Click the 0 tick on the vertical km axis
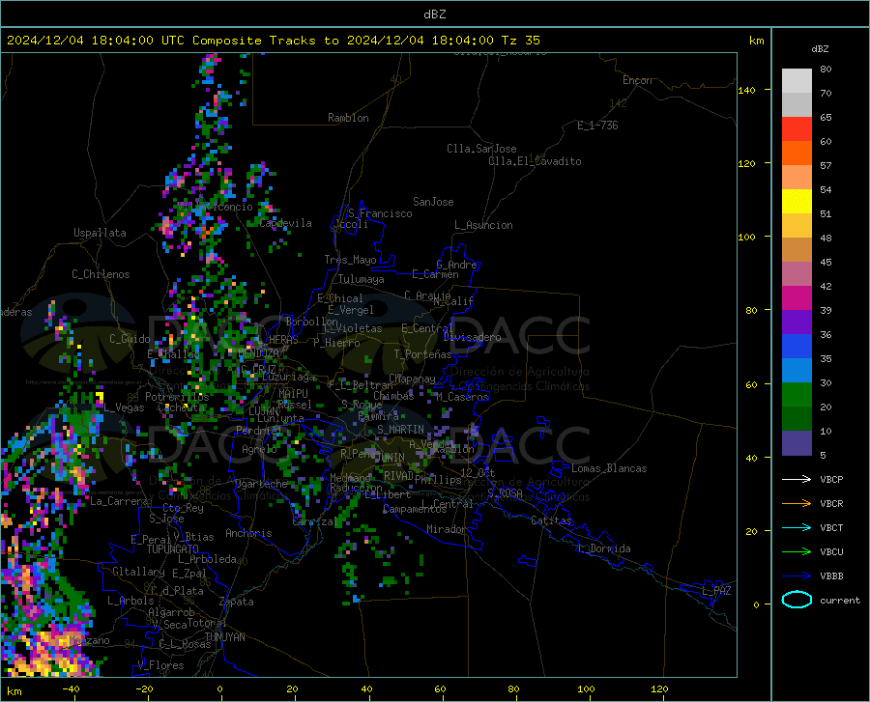This screenshot has width=870, height=702. 756,604
